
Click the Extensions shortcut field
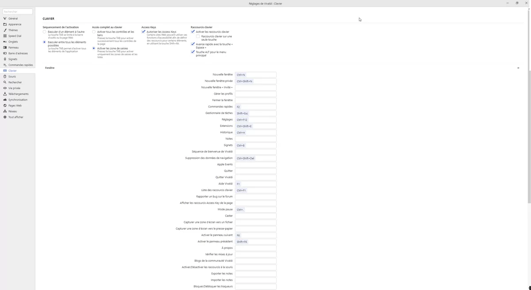(256, 126)
